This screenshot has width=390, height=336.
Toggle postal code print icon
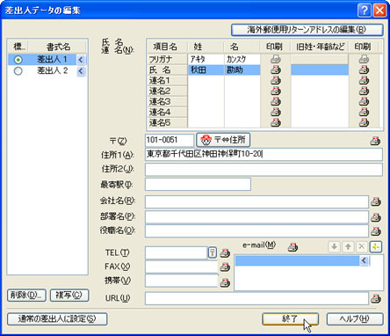(375, 141)
